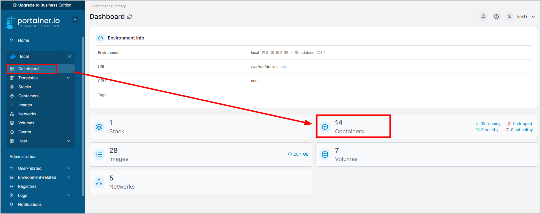The image size is (541, 214).
Task: Click the Volumes tile database icon
Action: (325, 155)
